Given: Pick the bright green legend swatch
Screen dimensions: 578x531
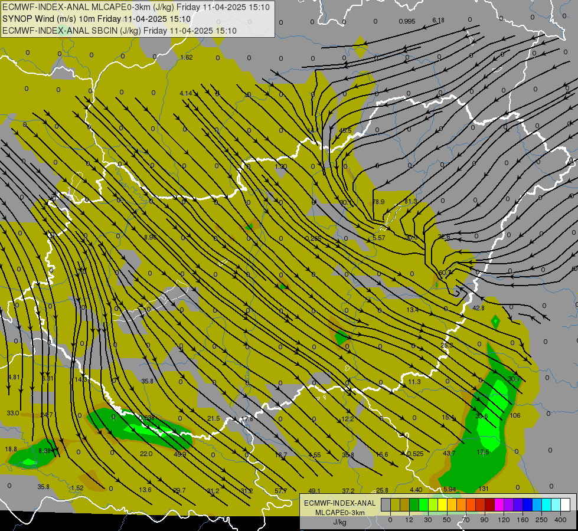Looking at the screenshot, I should coord(423,505).
